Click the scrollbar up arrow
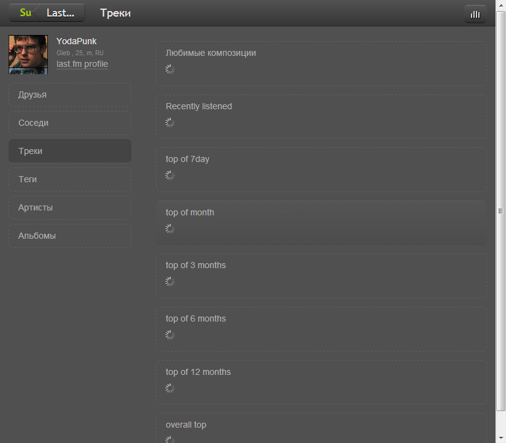 [x=501, y=5]
